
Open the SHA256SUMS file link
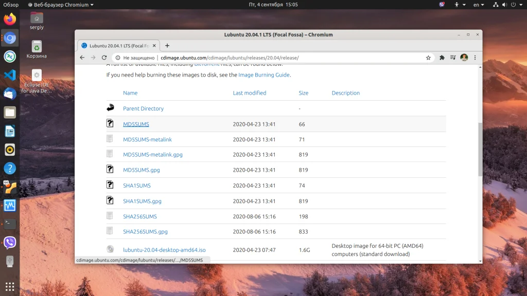coord(140,216)
